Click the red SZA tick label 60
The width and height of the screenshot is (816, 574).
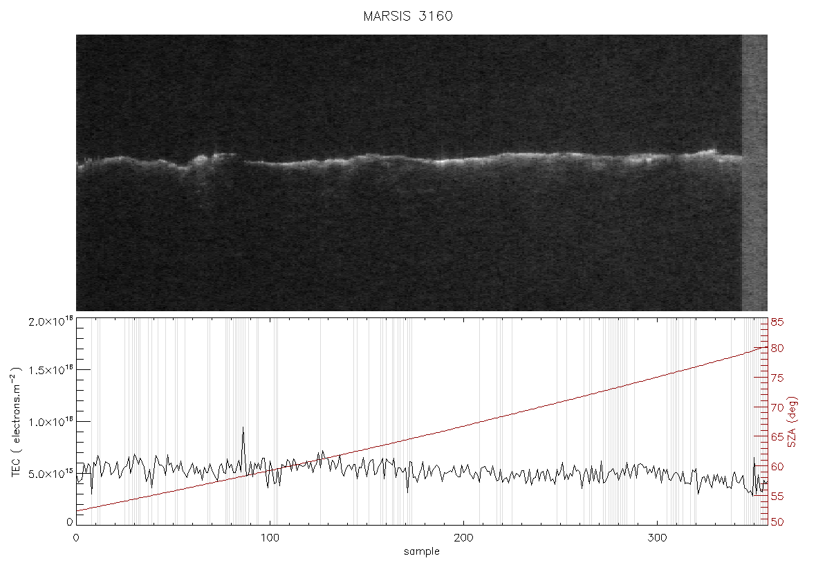777,467
